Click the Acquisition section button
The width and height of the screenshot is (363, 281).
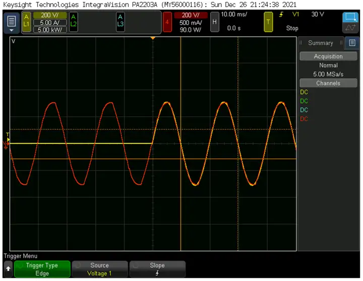(x=328, y=57)
